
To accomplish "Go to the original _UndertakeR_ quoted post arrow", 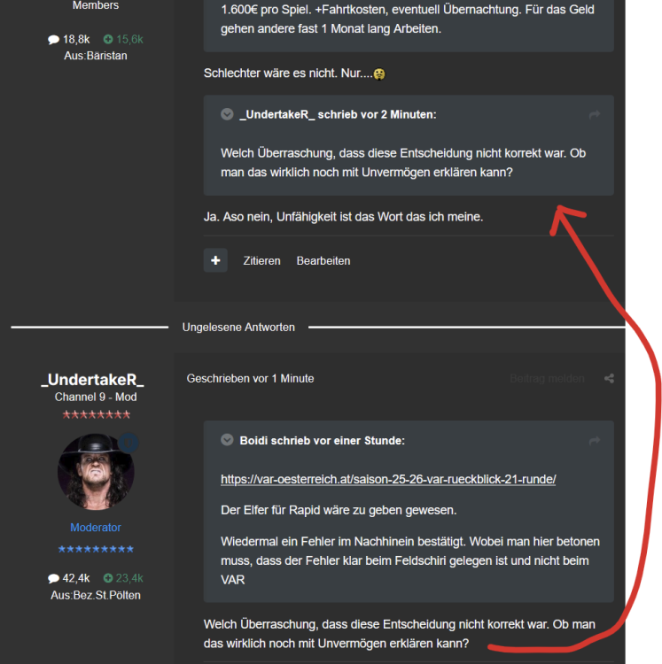I will (x=594, y=115).
